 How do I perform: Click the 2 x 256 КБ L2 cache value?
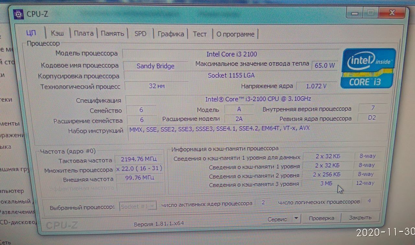point(327,174)
